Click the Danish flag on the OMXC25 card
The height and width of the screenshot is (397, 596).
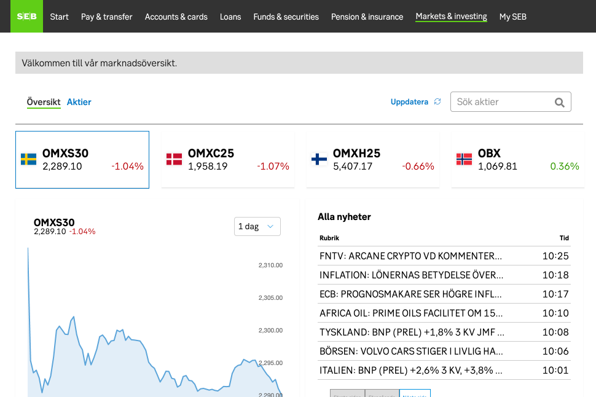[x=174, y=159]
